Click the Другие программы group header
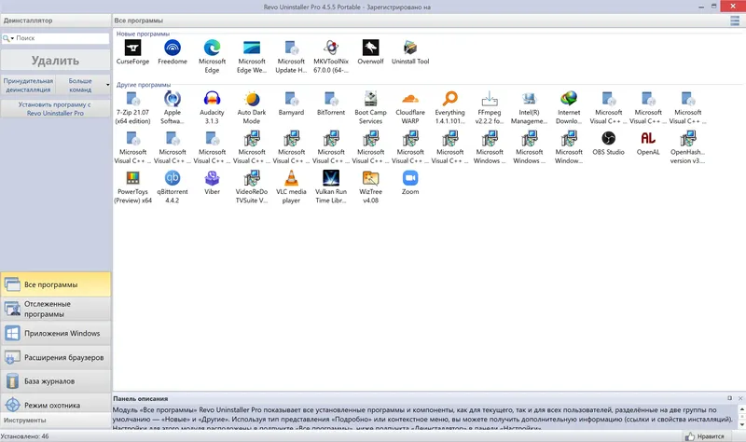This screenshot has width=746, height=442. click(x=144, y=85)
